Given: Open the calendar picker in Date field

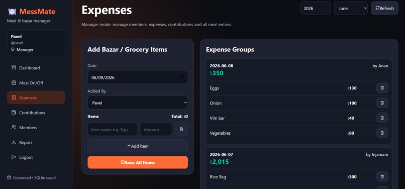Looking at the screenshot, I should pyautogui.click(x=181, y=77).
